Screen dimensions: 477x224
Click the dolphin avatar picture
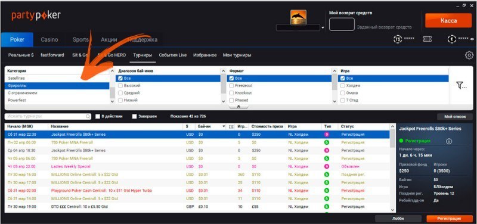[298, 17]
